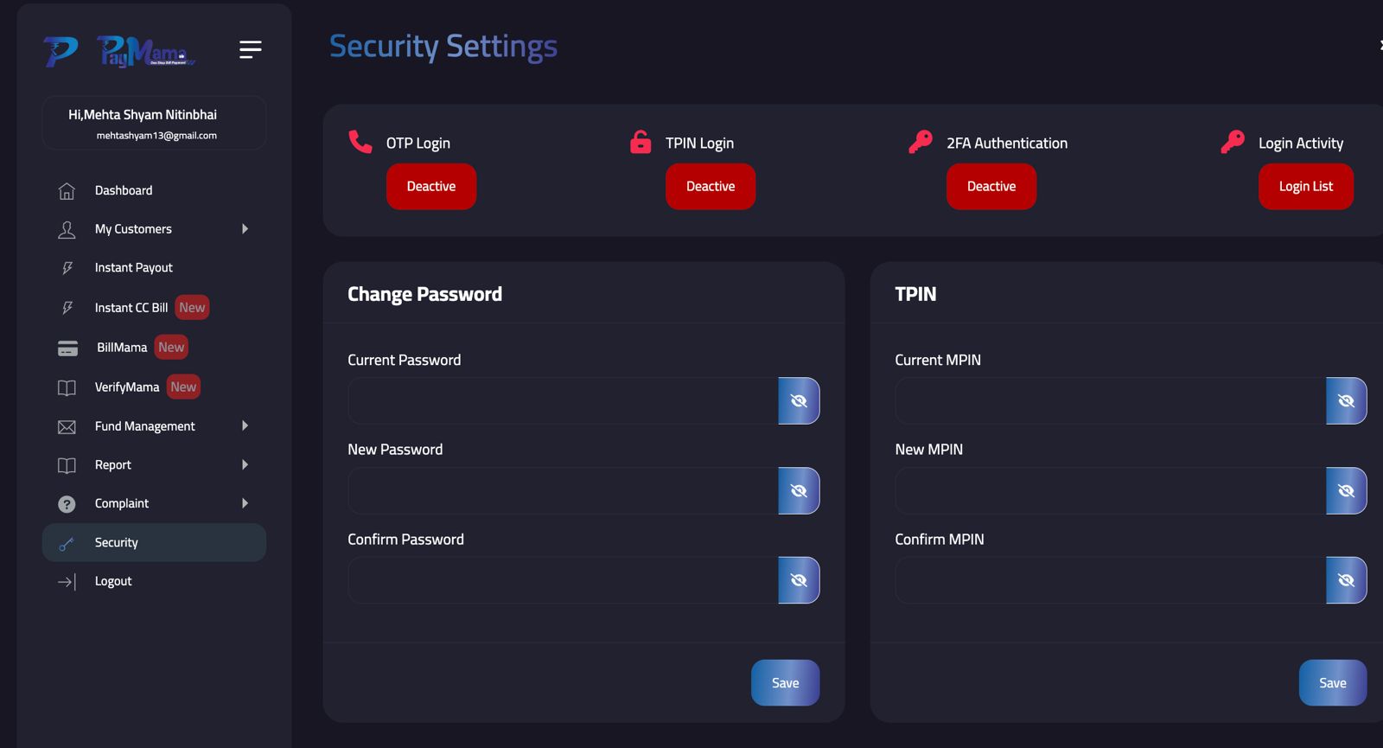Click the Complaint question mark icon
Viewport: 1383px width, 748px height.
(67, 504)
